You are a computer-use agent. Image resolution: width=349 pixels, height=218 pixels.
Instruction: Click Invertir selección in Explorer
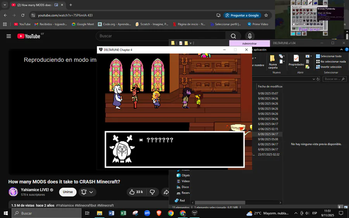pos(328,67)
